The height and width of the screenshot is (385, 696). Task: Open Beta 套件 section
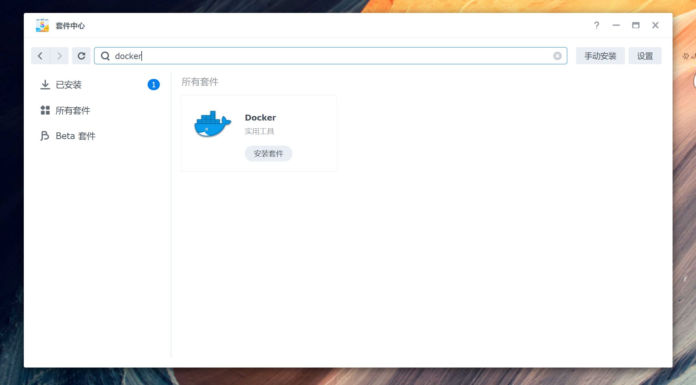pyautogui.click(x=76, y=136)
